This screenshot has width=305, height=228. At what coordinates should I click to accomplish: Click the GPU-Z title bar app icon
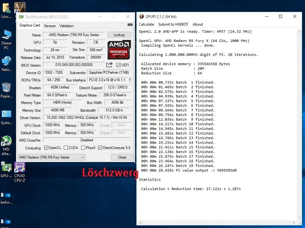[x=21, y=17]
